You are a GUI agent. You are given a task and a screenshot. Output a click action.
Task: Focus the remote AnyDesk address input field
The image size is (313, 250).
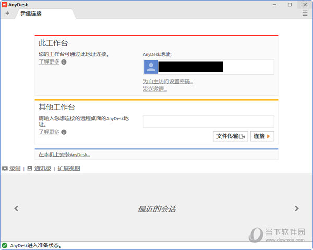(209, 121)
